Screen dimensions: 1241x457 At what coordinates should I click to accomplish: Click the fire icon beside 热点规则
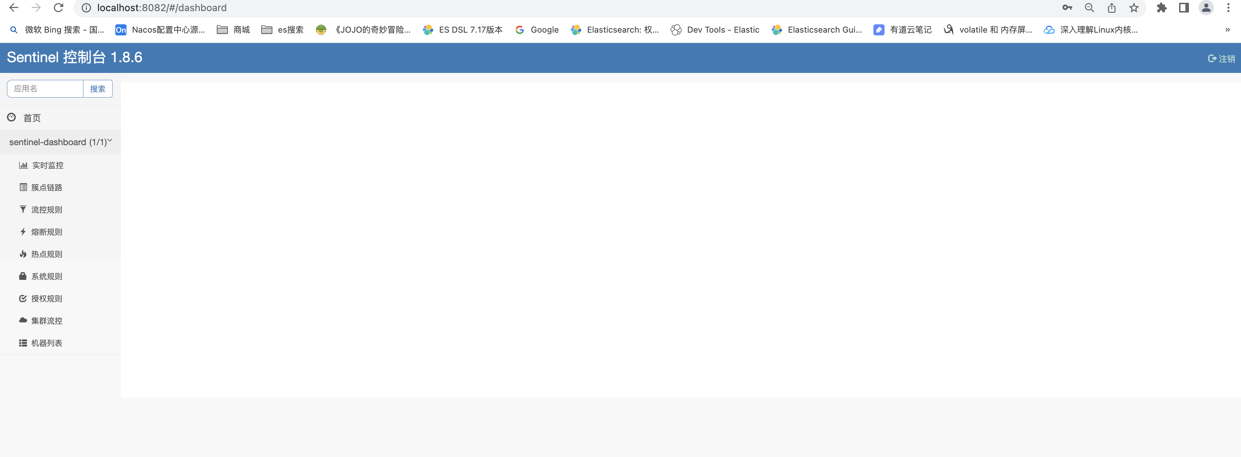(23, 254)
